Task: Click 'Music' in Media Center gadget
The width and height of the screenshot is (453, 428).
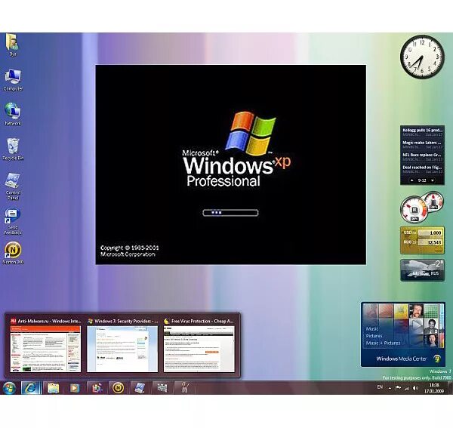Action: [372, 328]
